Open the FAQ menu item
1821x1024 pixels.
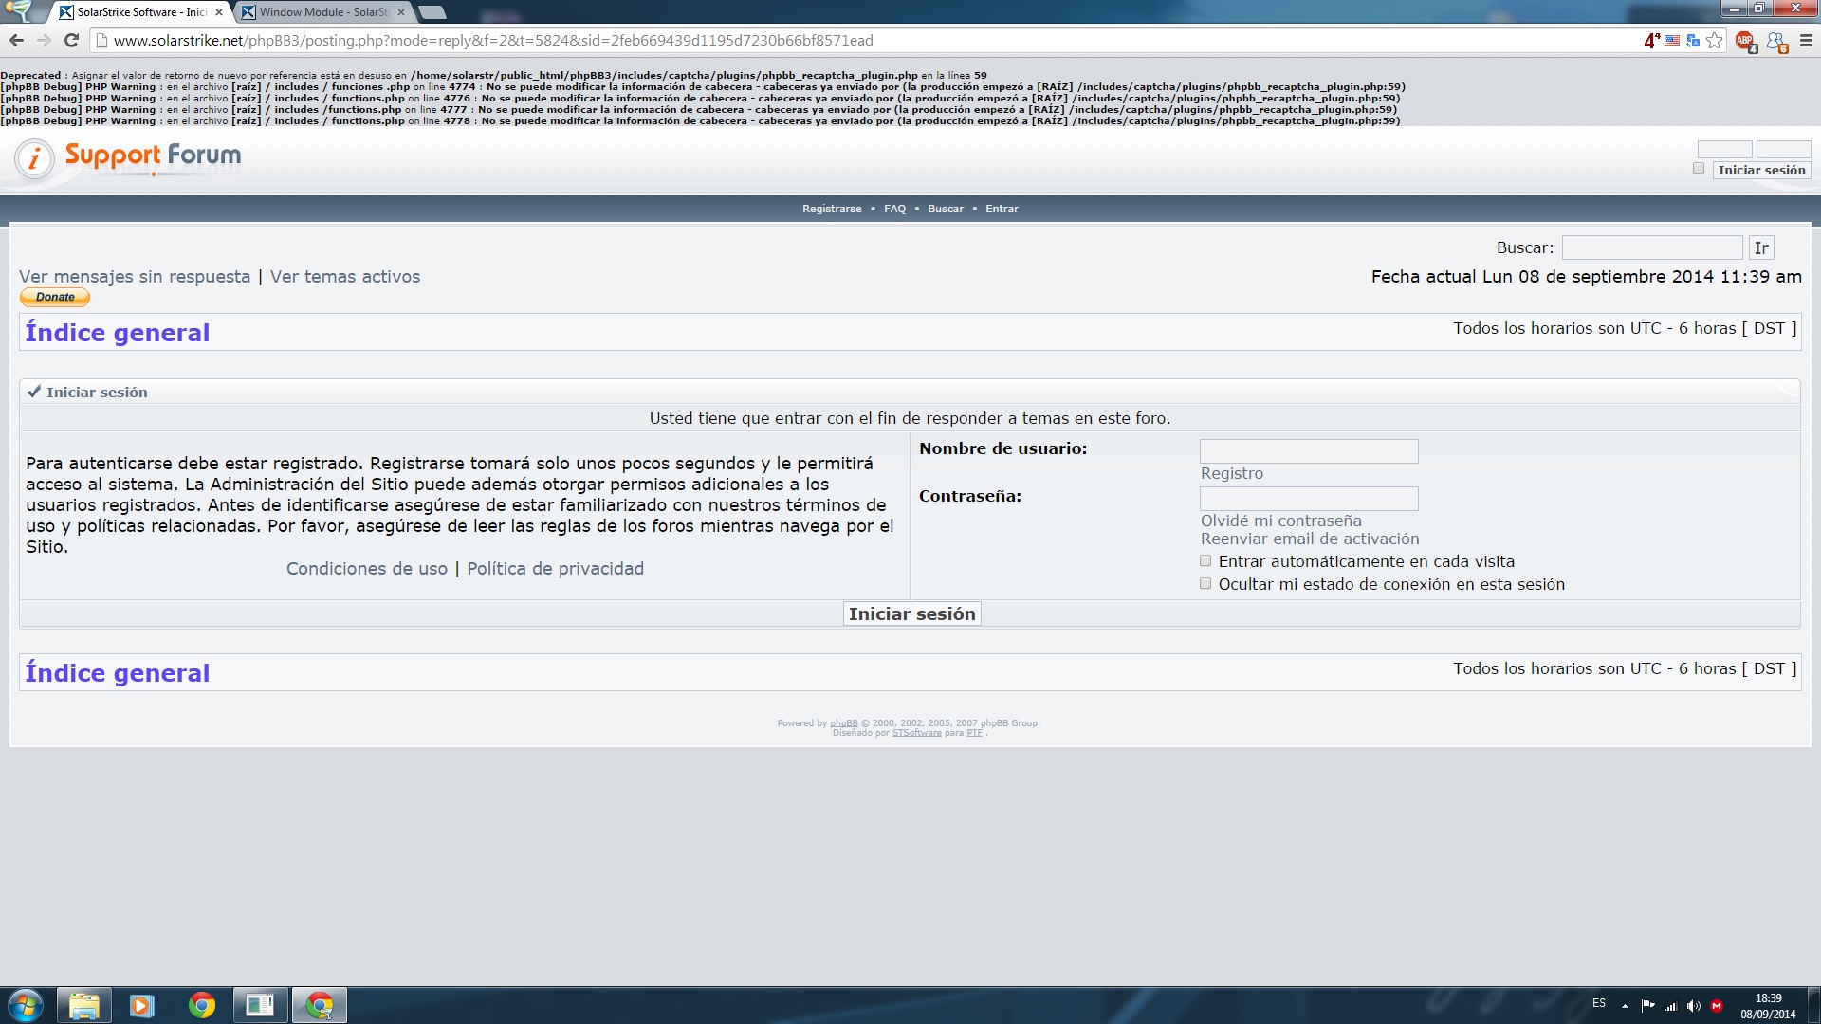(x=894, y=209)
